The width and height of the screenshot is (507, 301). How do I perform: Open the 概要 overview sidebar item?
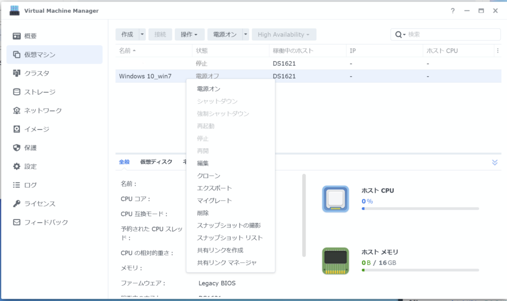54,36
